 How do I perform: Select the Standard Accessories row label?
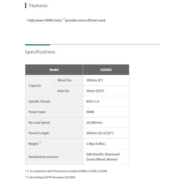pos(43,157)
